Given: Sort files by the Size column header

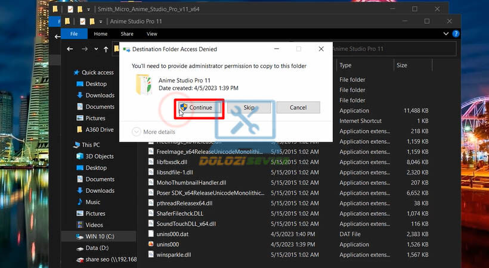Looking at the screenshot, I should pos(402,66).
